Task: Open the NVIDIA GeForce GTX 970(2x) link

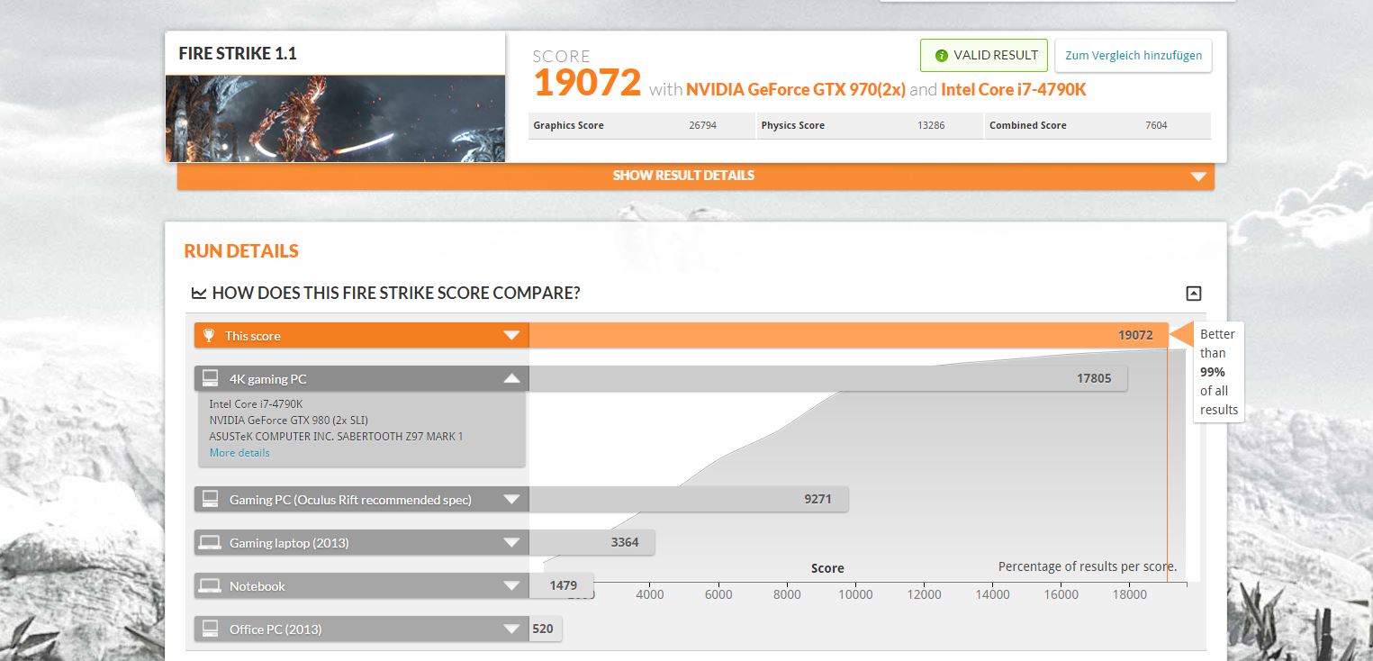Action: 796,90
